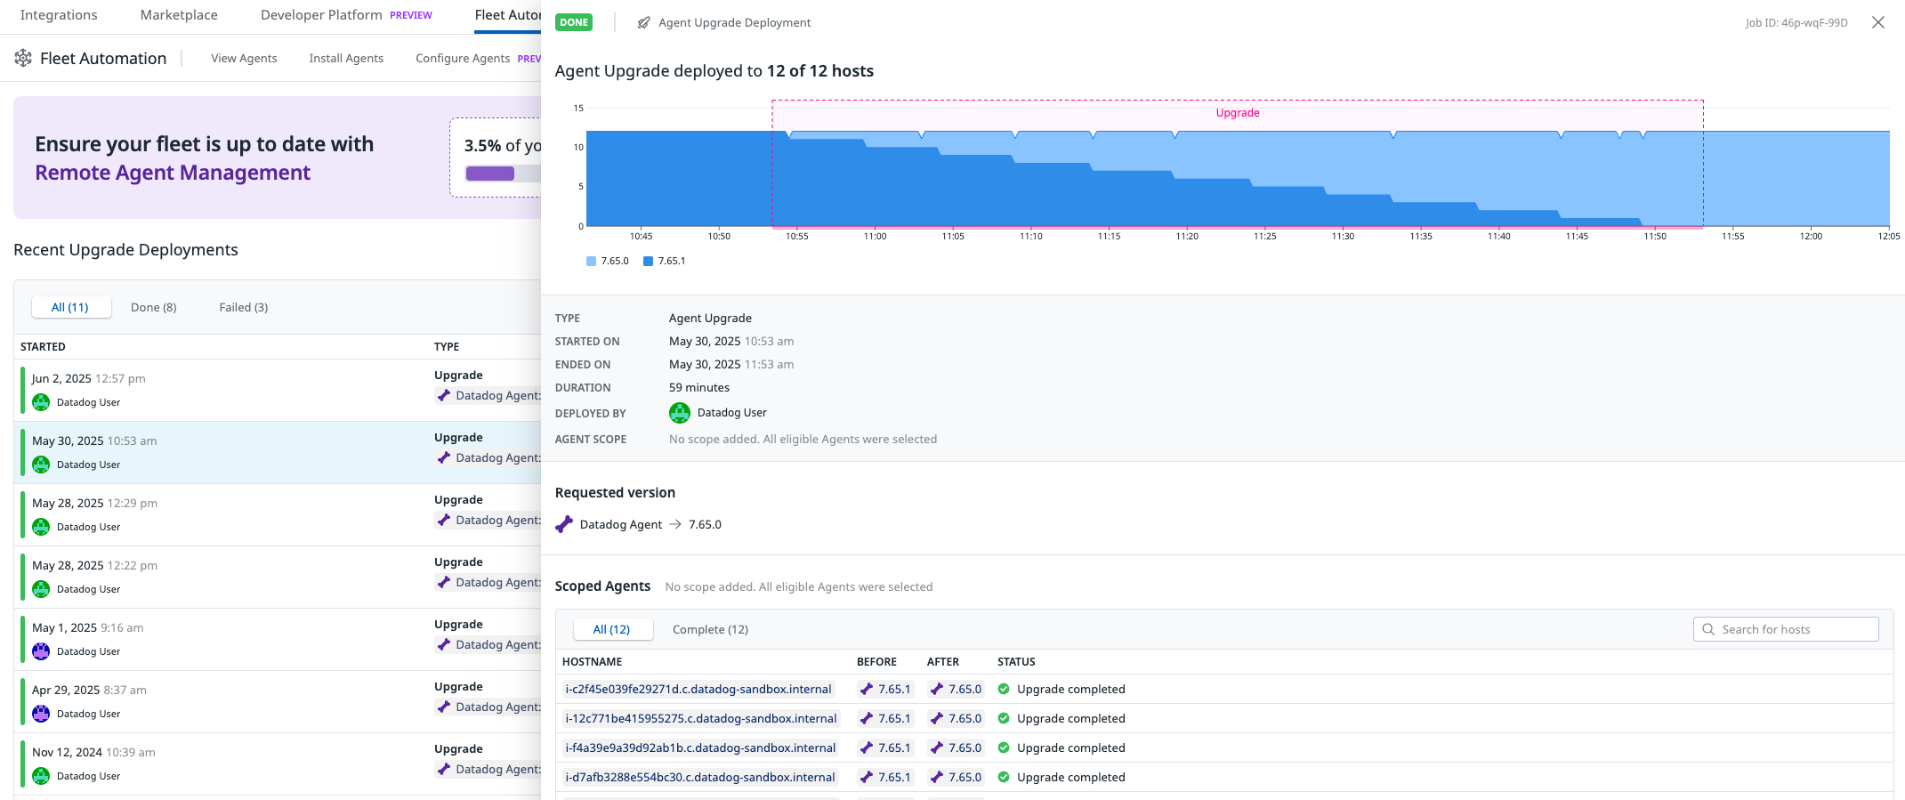1905x800 pixels.
Task: Select the All (12) scoped agents tab
Action: (x=612, y=629)
